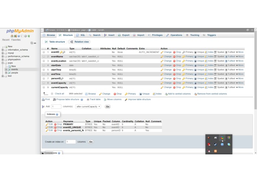Viewport: 257px width, 182px height.
Task: Click the Create an index columns count field
Action: (71, 142)
